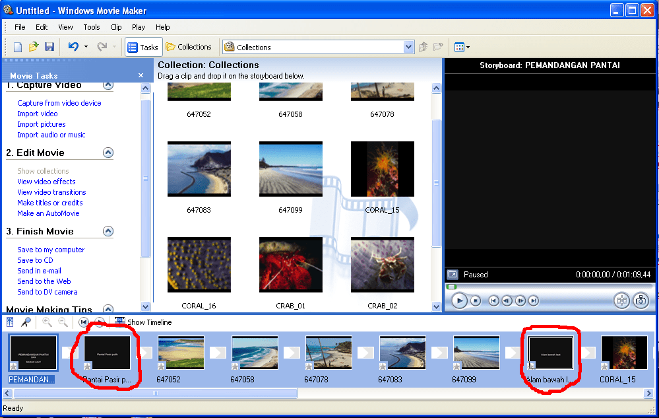Viewport: 659px width, 418px height.
Task: Switch to Show Timeline view
Action: click(143, 322)
